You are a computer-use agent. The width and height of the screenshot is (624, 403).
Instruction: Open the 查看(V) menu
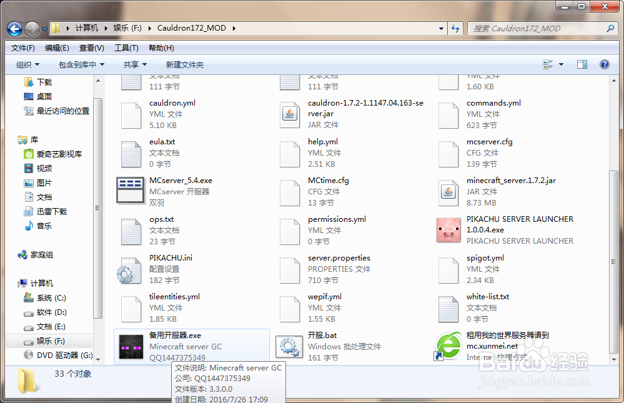pyautogui.click(x=92, y=47)
